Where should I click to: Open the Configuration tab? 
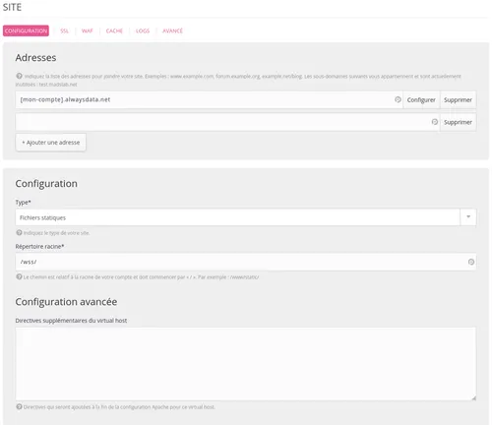click(x=26, y=30)
